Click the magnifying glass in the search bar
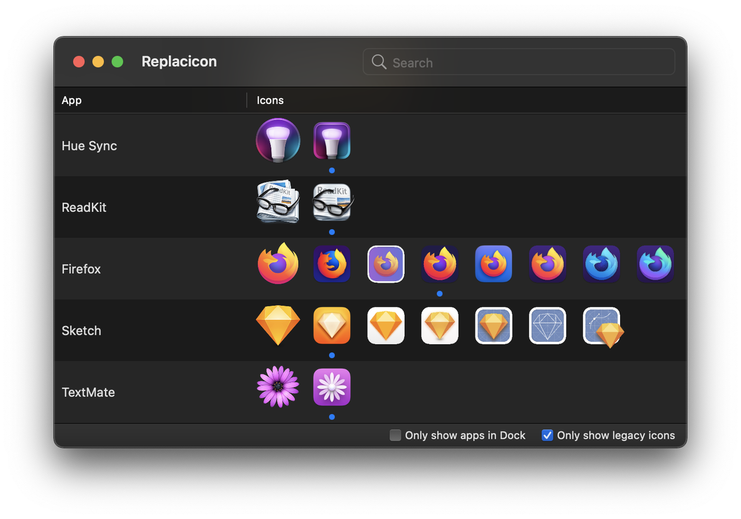The image size is (741, 519). 379,62
